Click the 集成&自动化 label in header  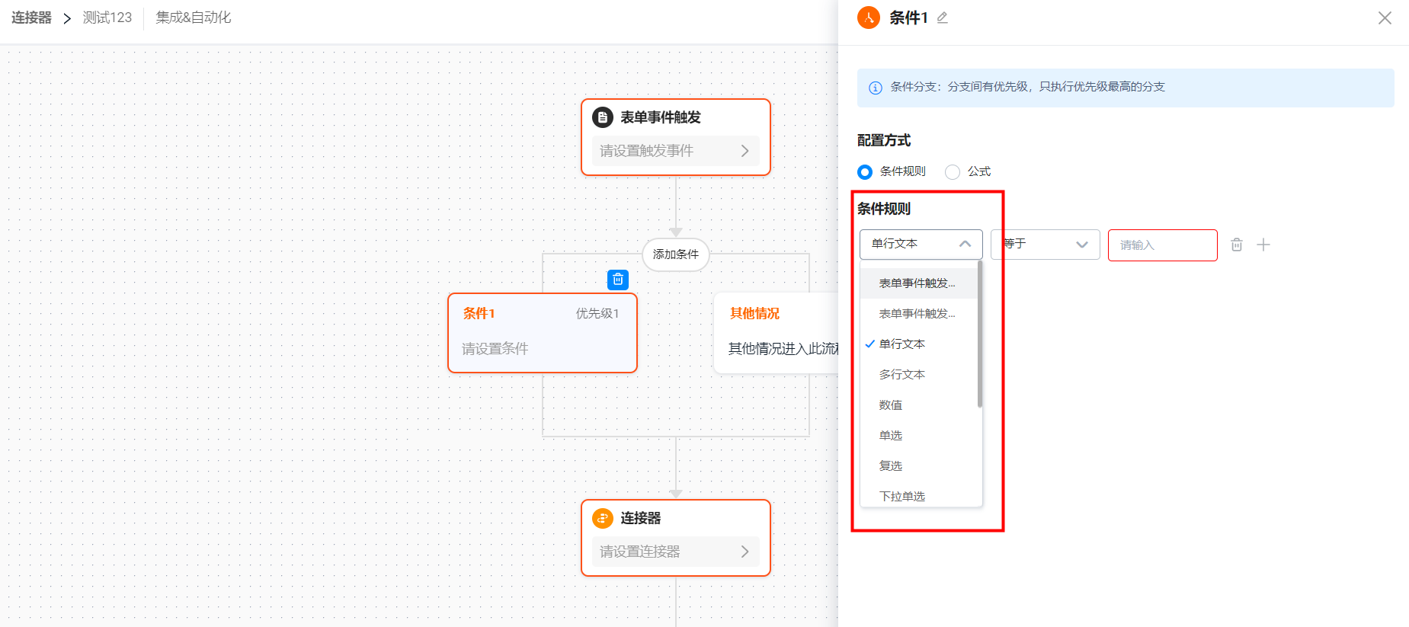194,18
